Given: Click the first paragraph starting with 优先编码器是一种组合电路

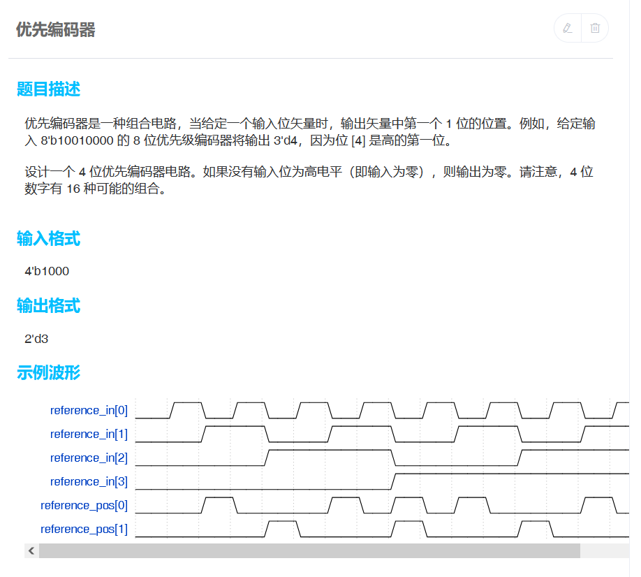Looking at the screenshot, I should [x=309, y=132].
